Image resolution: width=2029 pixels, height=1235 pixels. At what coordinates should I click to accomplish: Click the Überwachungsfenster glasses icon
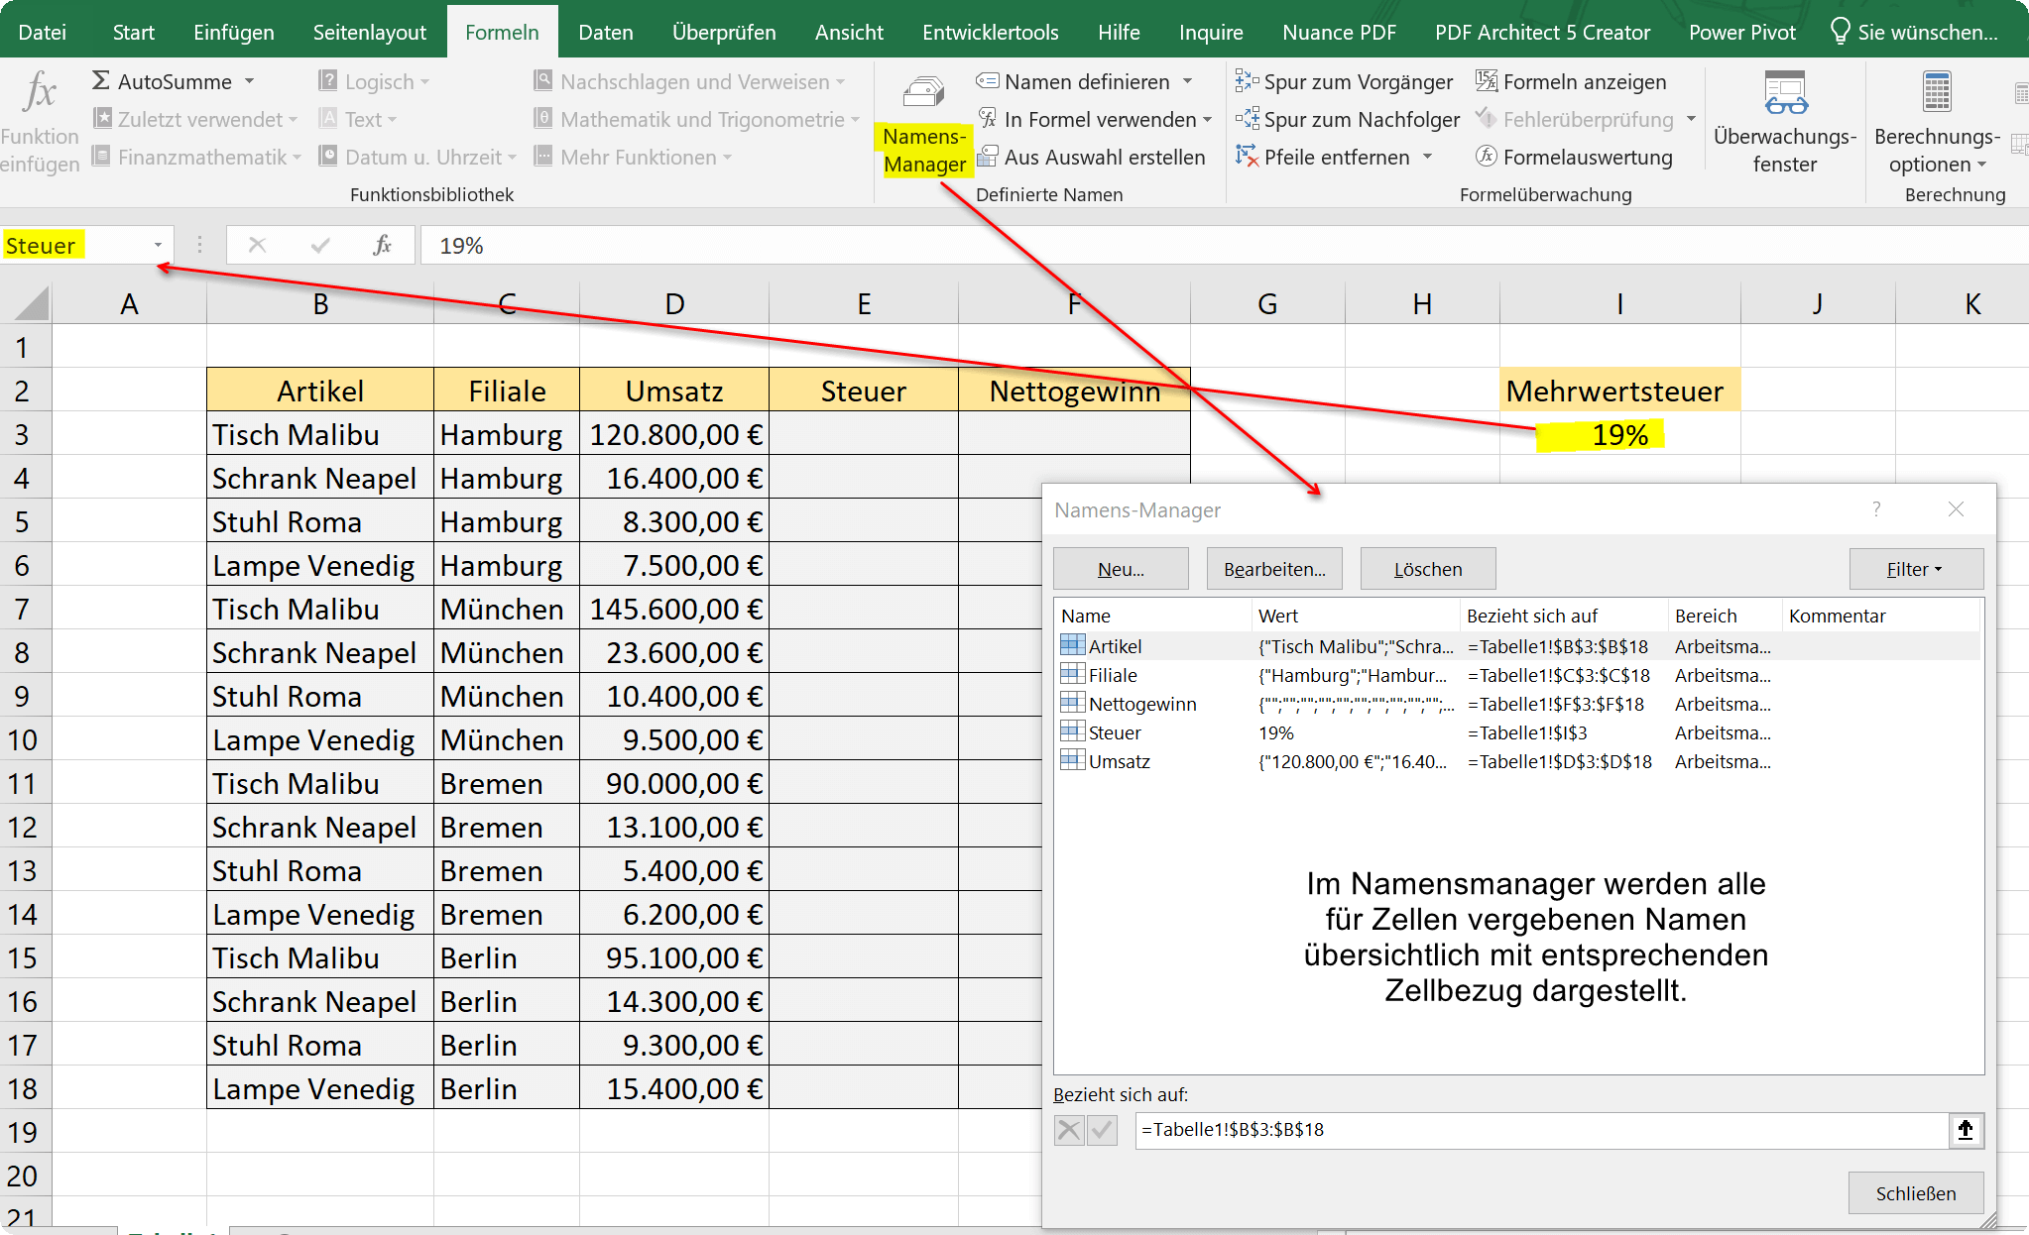click(x=1785, y=92)
